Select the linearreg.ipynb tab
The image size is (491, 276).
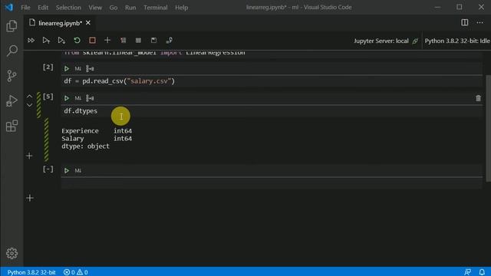pos(60,23)
